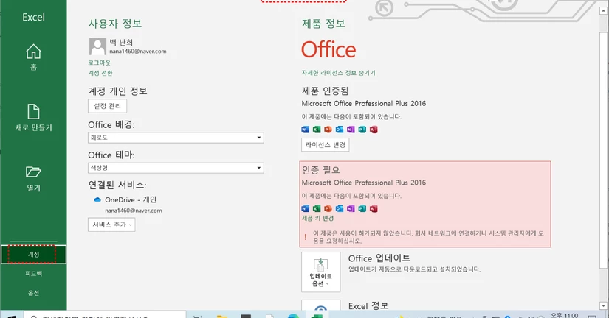Click the user profile avatar picture
This screenshot has height=318, width=609.
coord(97,46)
